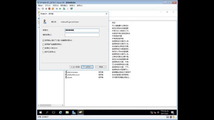Screen dimensions: 214x120
Task: Click the Enhanced Session monitor toolbar icon
Action: click(72, 9)
